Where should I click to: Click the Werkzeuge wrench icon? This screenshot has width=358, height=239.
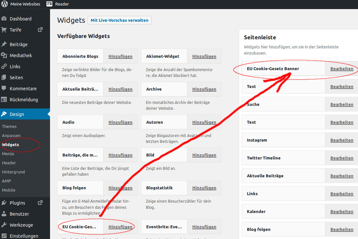pyautogui.click(x=4, y=225)
